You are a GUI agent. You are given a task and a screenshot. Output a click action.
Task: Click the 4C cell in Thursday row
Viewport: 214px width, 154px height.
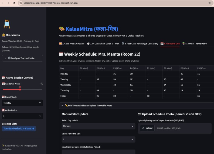(171, 91)
